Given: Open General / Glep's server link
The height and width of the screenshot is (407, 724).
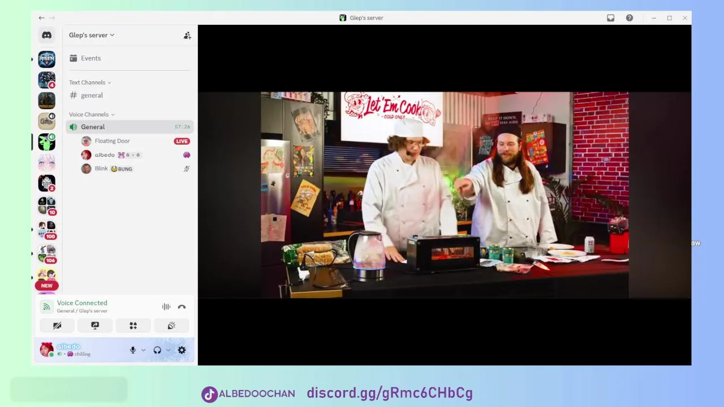Looking at the screenshot, I should [x=82, y=311].
